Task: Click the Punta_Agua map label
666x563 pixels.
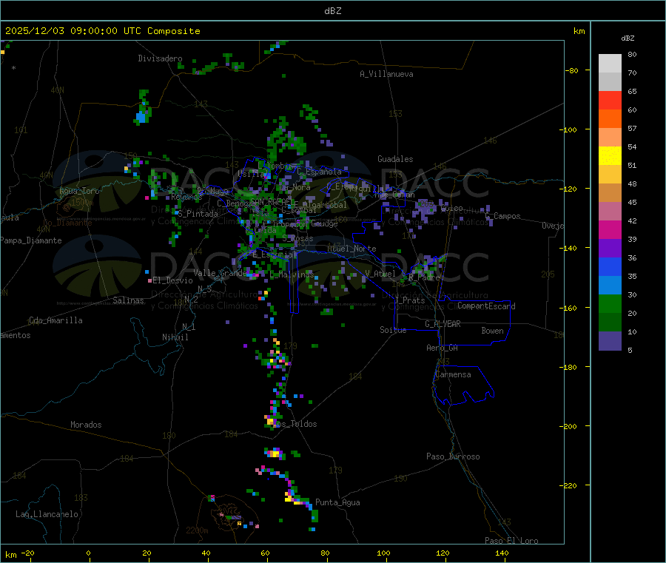Action: click(x=337, y=502)
